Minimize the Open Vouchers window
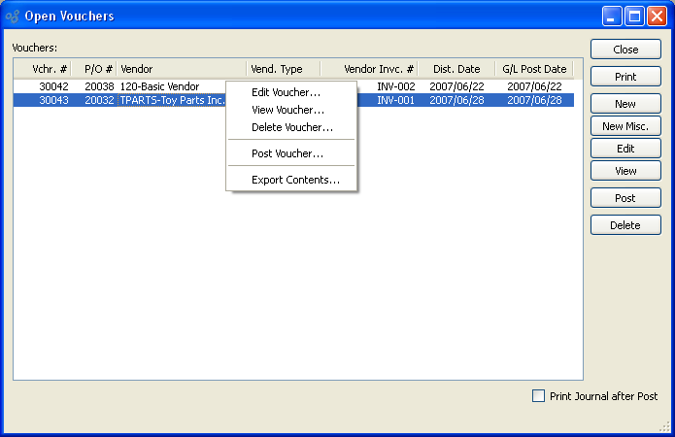 pos(612,17)
